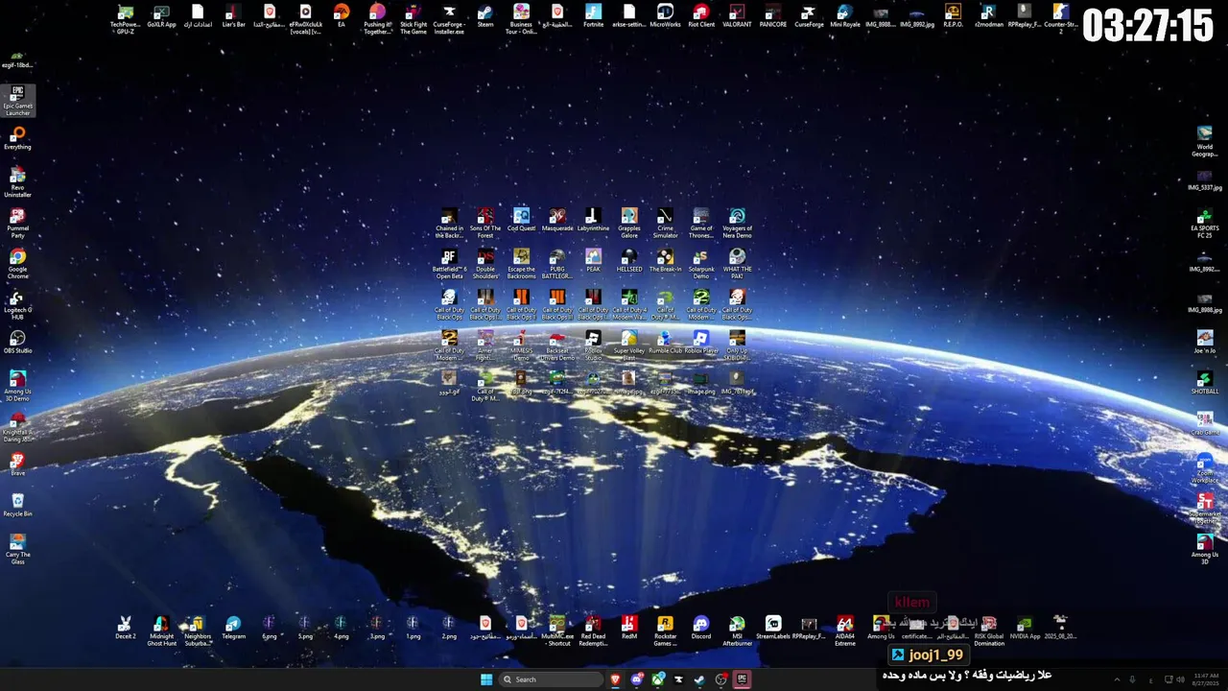Image resolution: width=1228 pixels, height=691 pixels.
Task: Launch Roblox Player desktop shortcut
Action: tap(701, 342)
